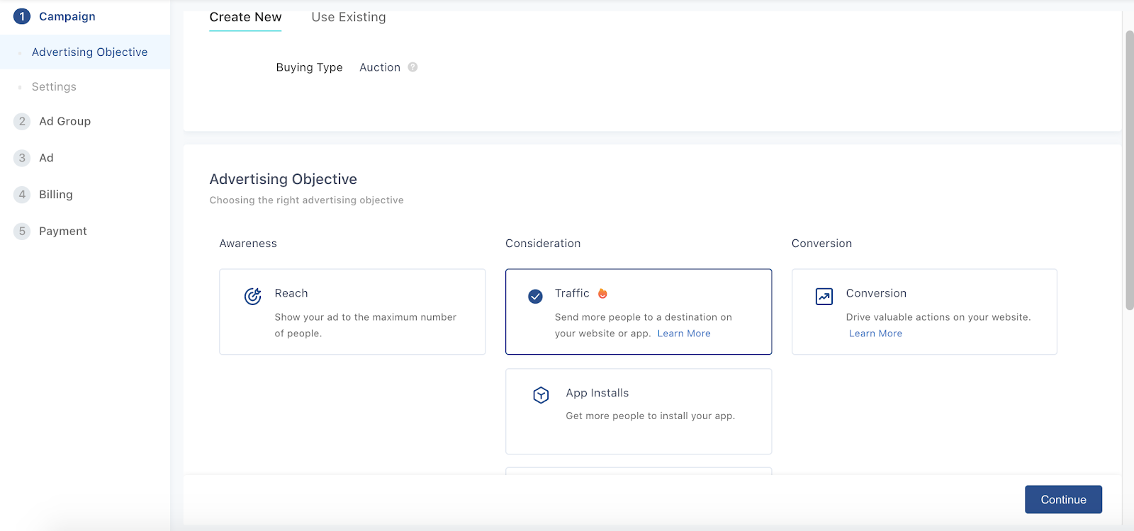Toggle the Traffic objective checkmark
Viewport: 1134px width, 531px height.
(536, 296)
